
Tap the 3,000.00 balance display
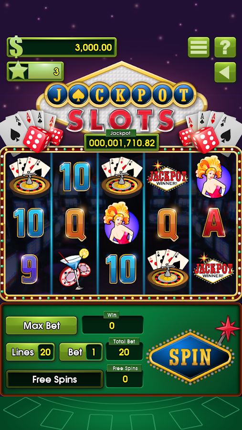click(x=62, y=47)
